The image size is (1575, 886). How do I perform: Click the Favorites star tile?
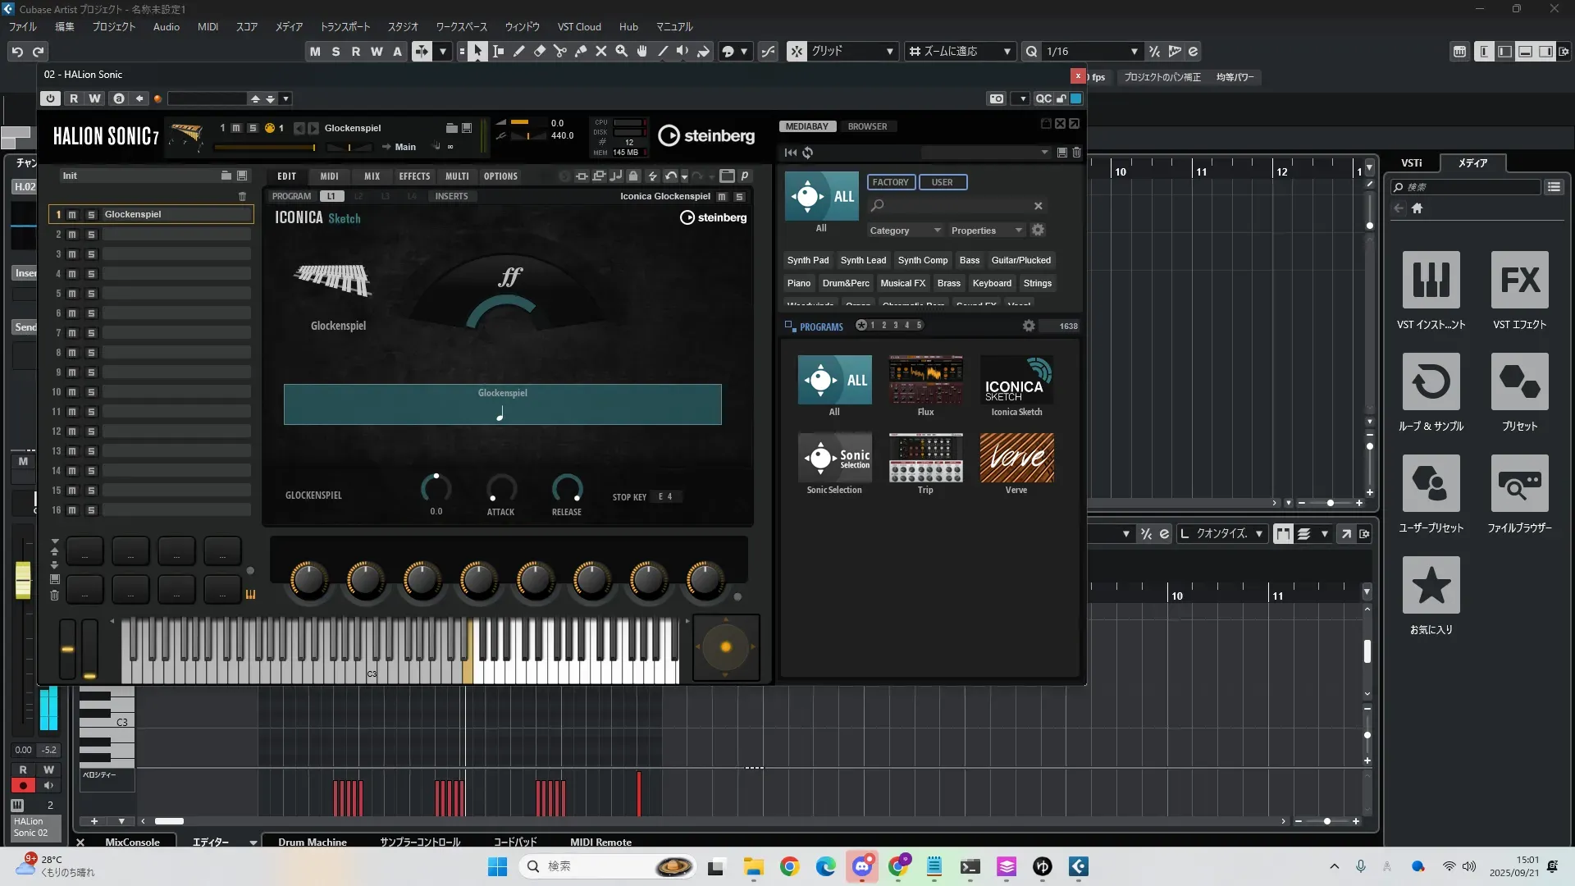click(x=1431, y=586)
